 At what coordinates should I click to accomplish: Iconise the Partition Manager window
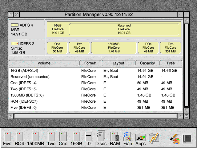click(x=181, y=14)
